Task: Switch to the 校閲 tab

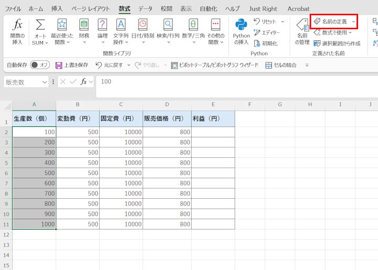Action: coord(166,9)
